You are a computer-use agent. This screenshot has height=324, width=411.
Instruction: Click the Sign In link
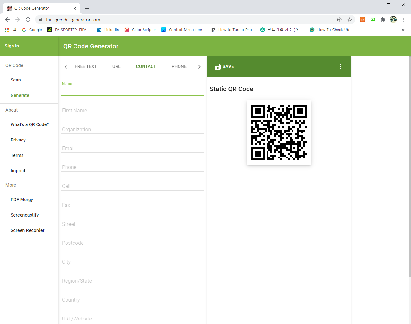tap(12, 46)
